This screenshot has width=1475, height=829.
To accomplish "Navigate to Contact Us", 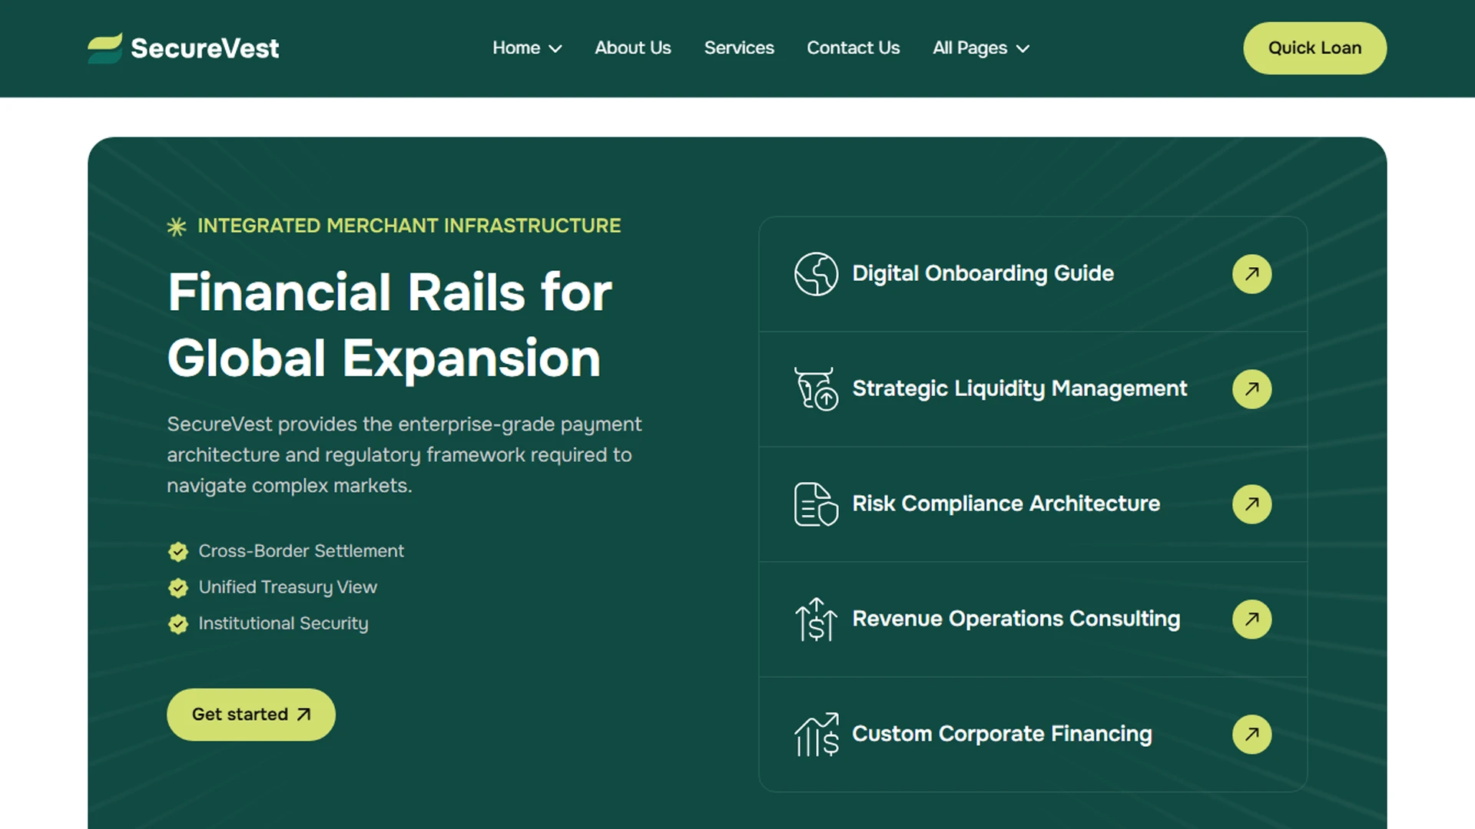I will pos(853,48).
